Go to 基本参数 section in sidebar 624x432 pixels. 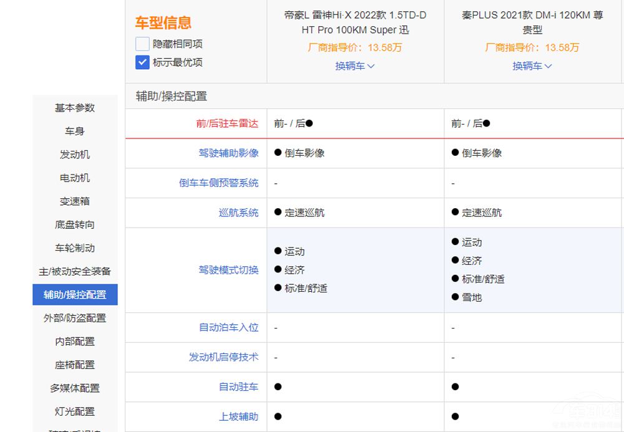pos(75,108)
